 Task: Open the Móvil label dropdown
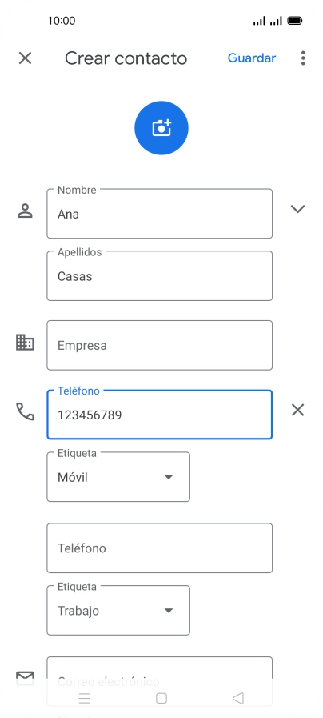[118, 477]
